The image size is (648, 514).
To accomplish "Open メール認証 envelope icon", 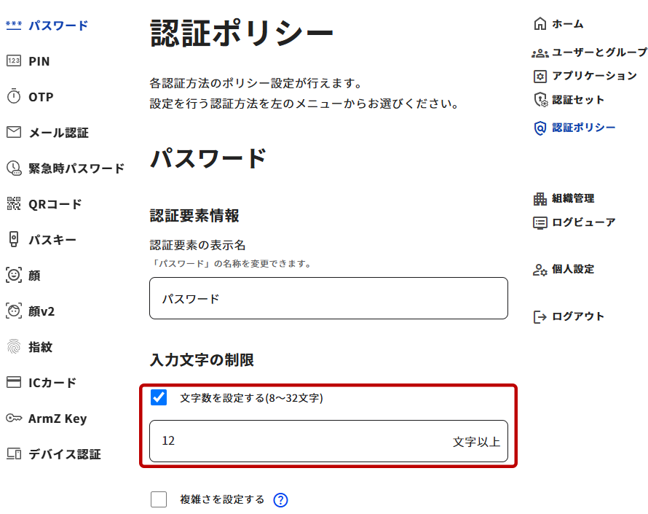I will click(x=14, y=133).
